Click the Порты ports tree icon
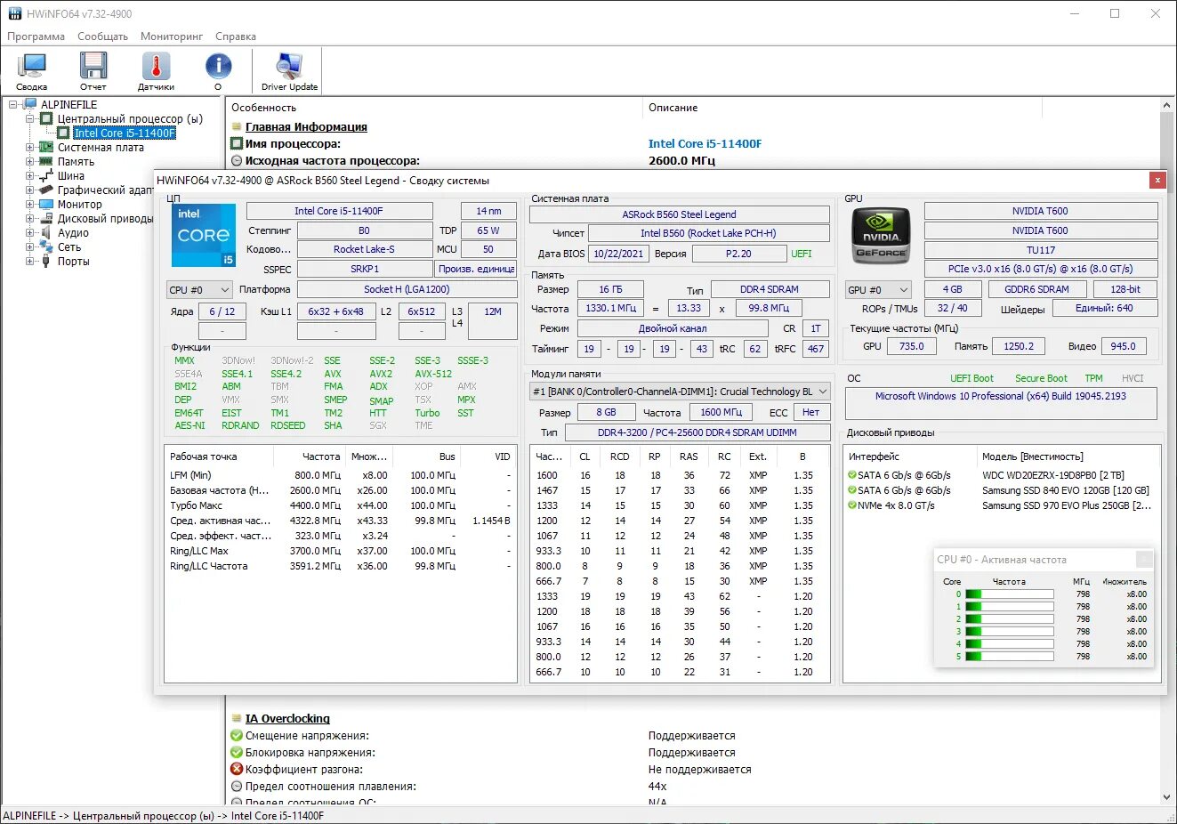The width and height of the screenshot is (1177, 824). (x=46, y=262)
